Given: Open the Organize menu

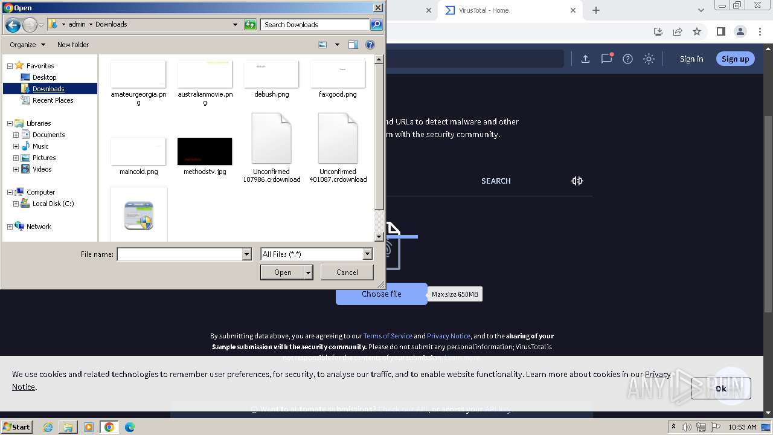Looking at the screenshot, I should tap(27, 45).
